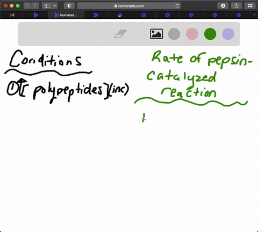Image resolution: width=258 pixels, height=232 pixels.
Task: Open the first purple gear icon tab
Action: [x=144, y=15]
